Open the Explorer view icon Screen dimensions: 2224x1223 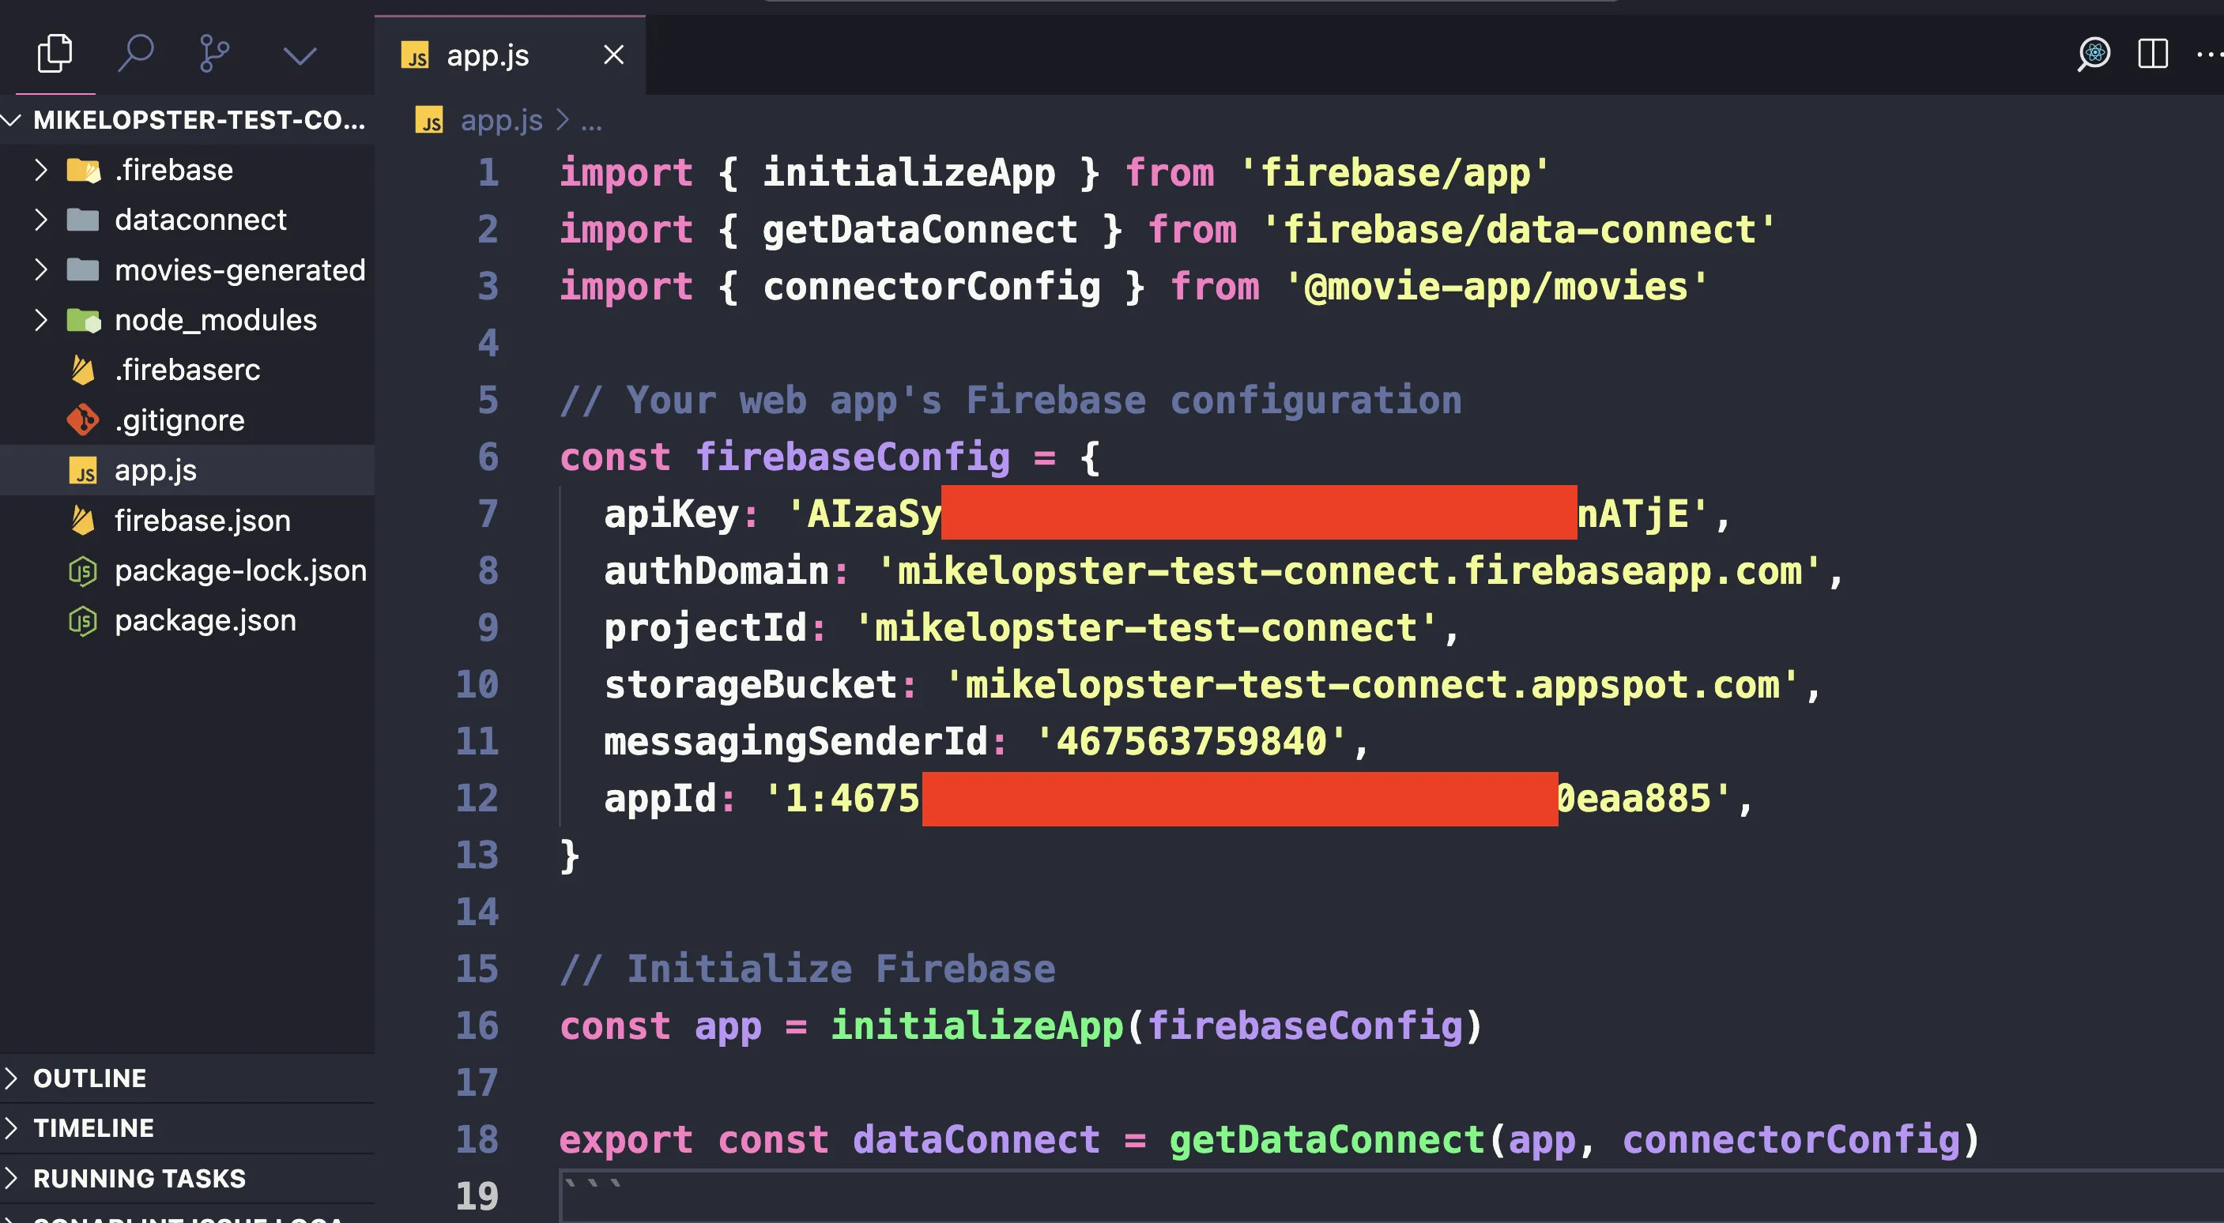tap(55, 55)
